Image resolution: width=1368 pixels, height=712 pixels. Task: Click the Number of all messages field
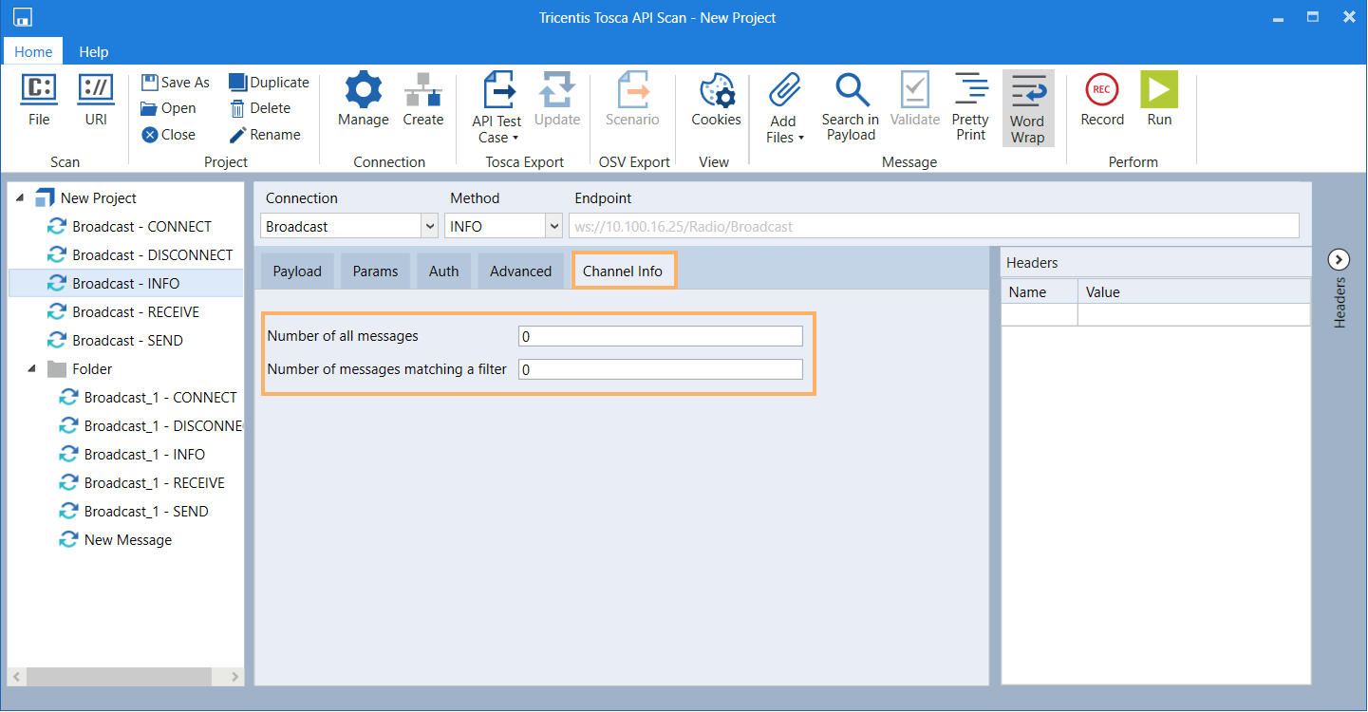[660, 336]
